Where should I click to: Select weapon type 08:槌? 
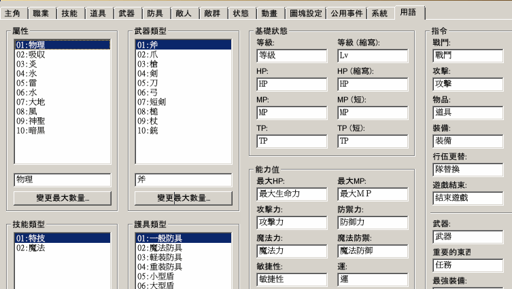pyautogui.click(x=184, y=111)
